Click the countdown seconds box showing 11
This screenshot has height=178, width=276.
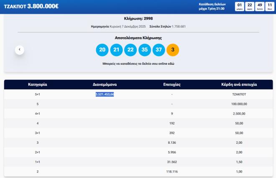coord(270,6)
